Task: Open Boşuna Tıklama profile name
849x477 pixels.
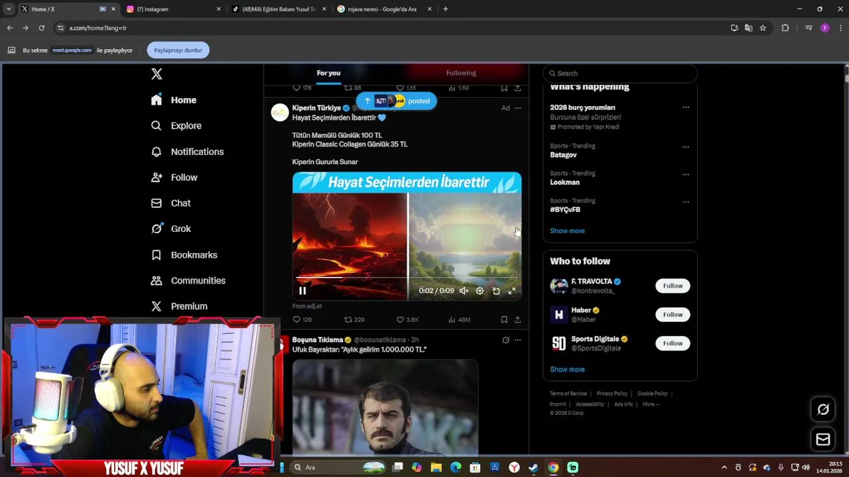Action: coord(318,340)
